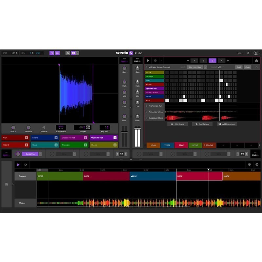Viewport: 262px width, 262px height.
Task: Click the Clear pattern button
Action: (x=248, y=67)
